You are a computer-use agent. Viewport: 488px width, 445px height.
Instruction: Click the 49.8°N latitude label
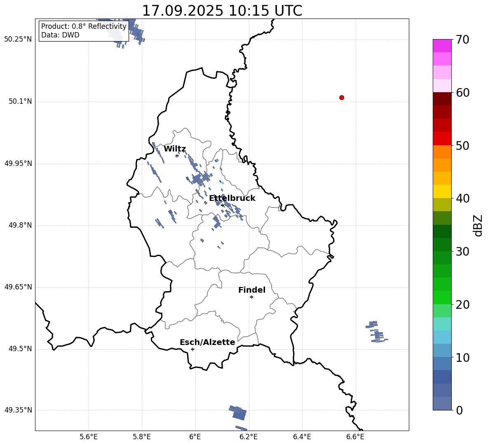[20, 225]
